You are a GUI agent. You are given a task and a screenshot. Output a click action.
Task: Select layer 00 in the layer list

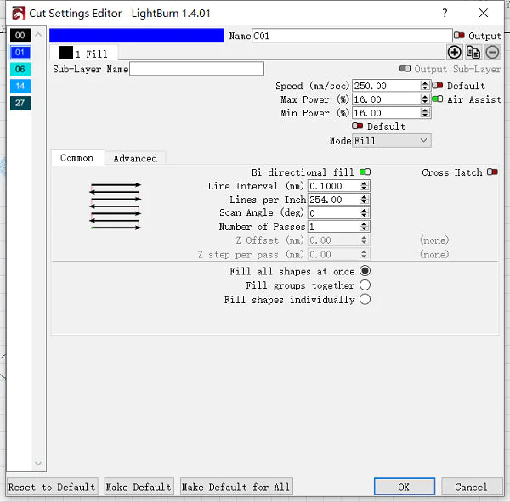click(x=20, y=36)
